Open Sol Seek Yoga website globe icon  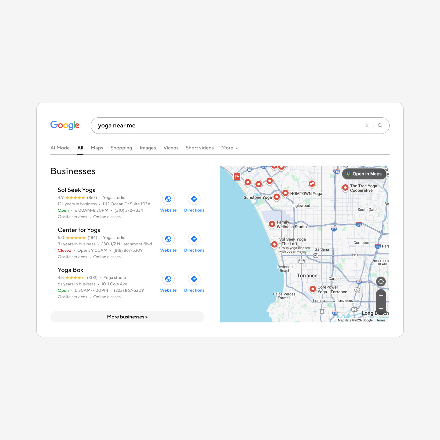[168, 199]
